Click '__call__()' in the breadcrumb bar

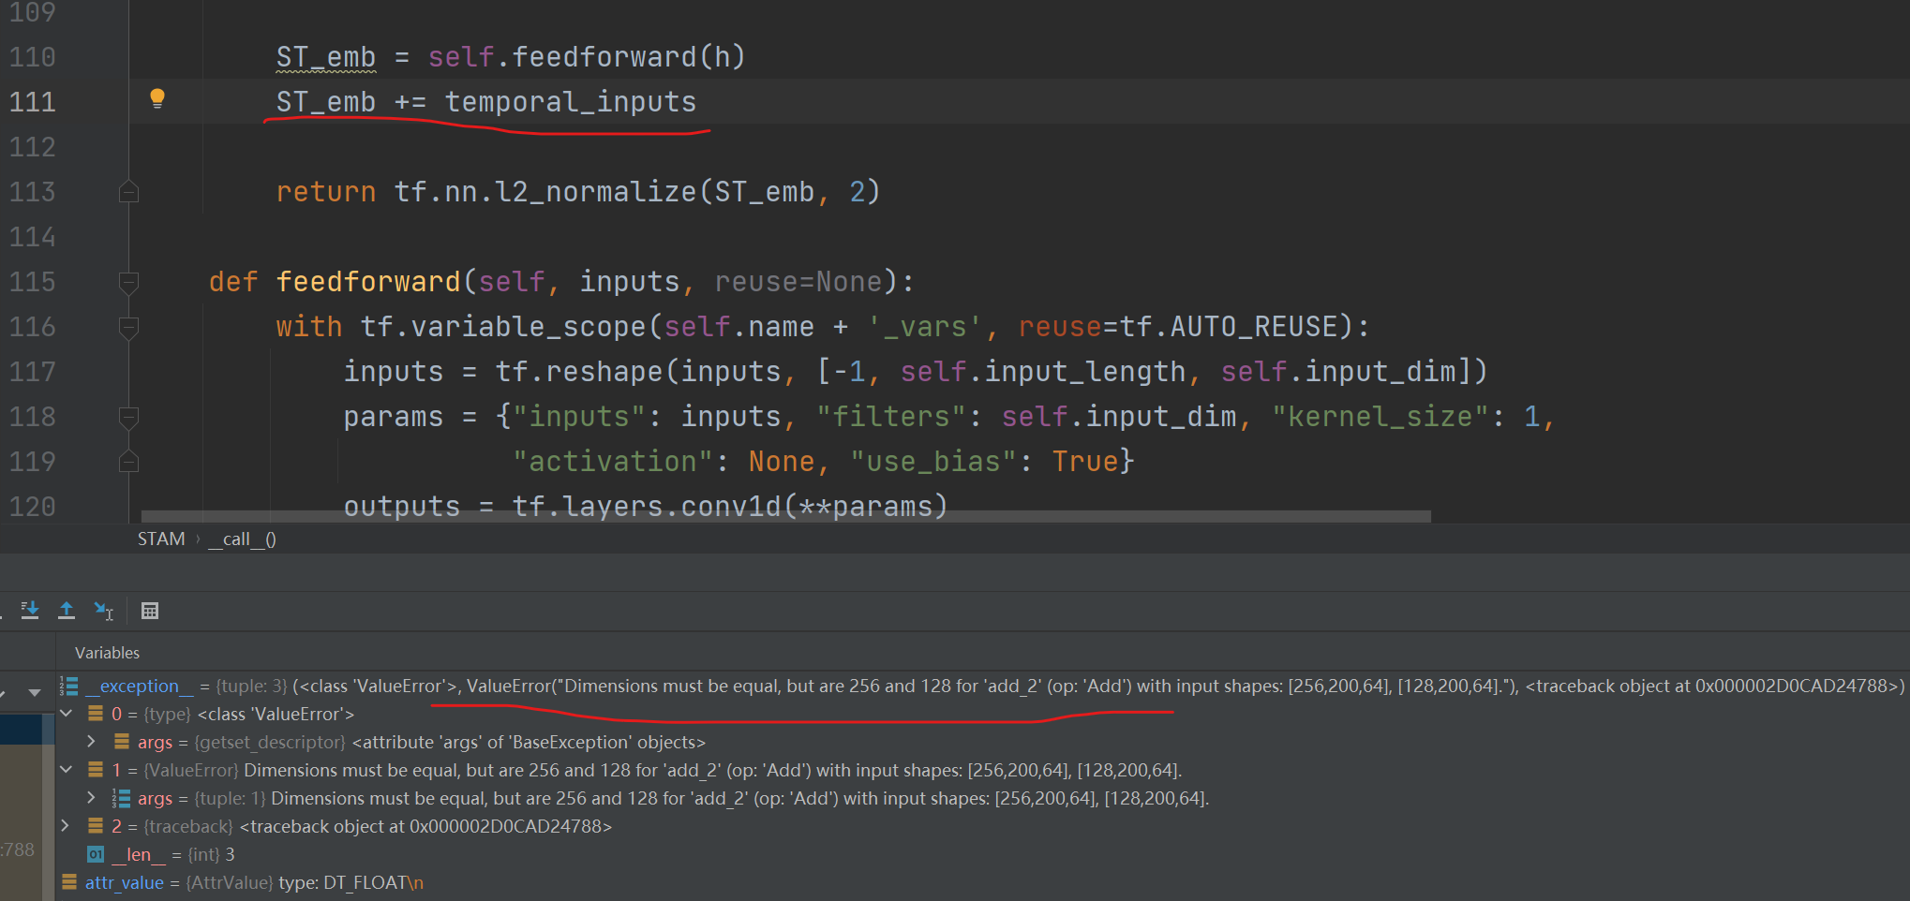241,539
